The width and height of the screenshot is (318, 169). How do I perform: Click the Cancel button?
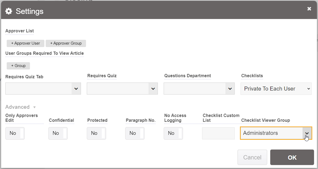click(x=252, y=157)
